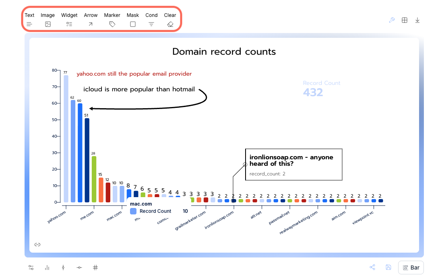442x280 pixels.
Task: Choose the Image annotation tool
Action: pos(48,20)
